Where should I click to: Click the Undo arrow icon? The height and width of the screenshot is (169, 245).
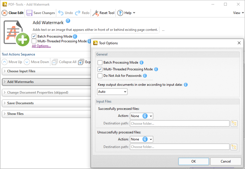coord(61,13)
